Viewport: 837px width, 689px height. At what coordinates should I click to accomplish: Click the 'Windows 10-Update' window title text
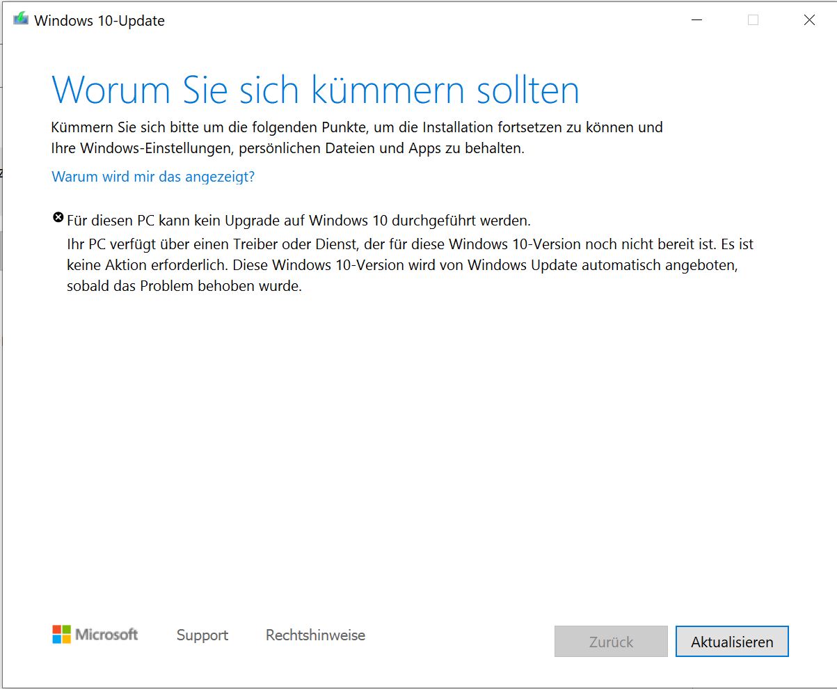[x=99, y=20]
